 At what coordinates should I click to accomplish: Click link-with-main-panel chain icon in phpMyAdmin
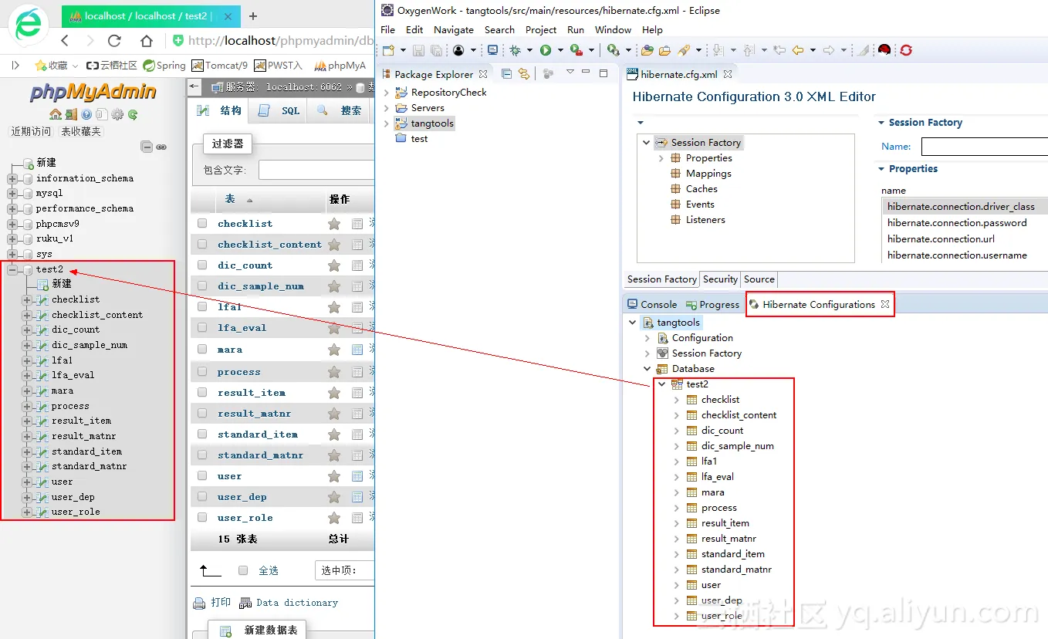click(161, 147)
